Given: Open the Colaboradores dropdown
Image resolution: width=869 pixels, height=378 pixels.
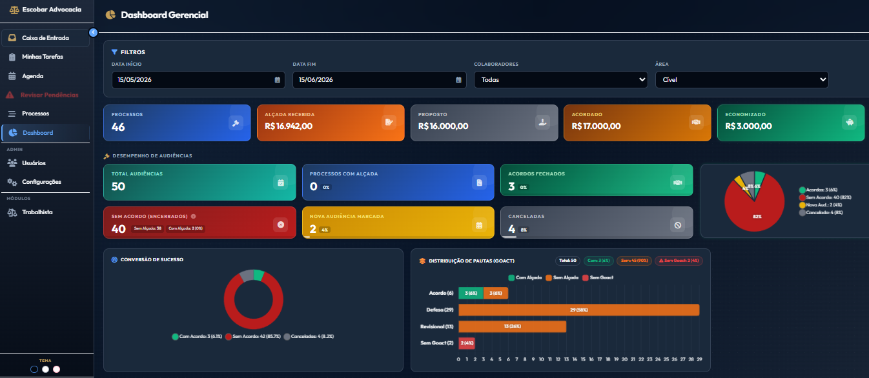Looking at the screenshot, I should [x=561, y=80].
